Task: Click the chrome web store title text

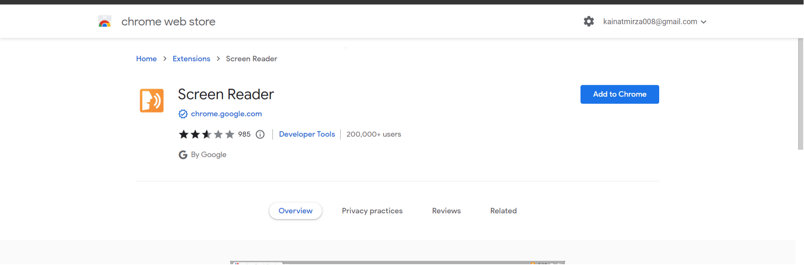Action: 168,22
